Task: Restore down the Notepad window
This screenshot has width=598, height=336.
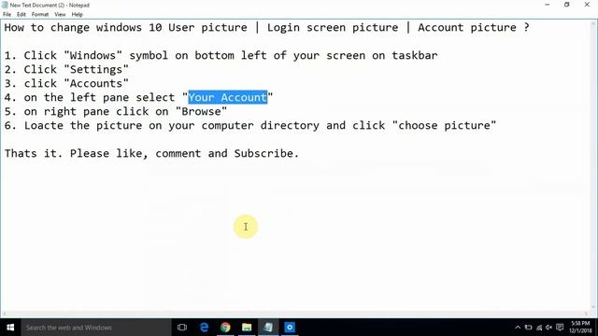Action: point(567,5)
